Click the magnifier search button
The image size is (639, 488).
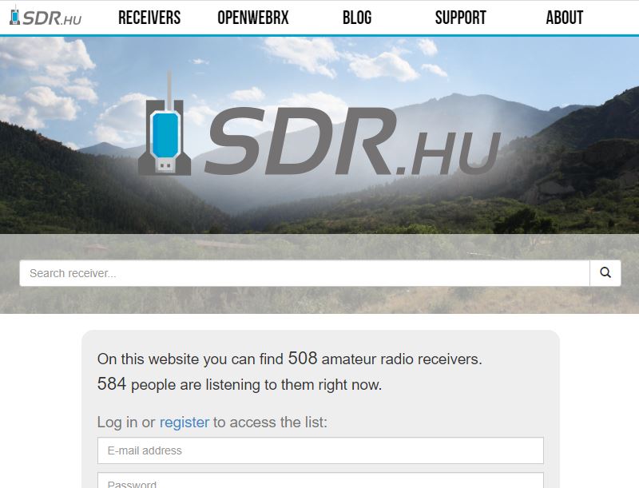605,273
